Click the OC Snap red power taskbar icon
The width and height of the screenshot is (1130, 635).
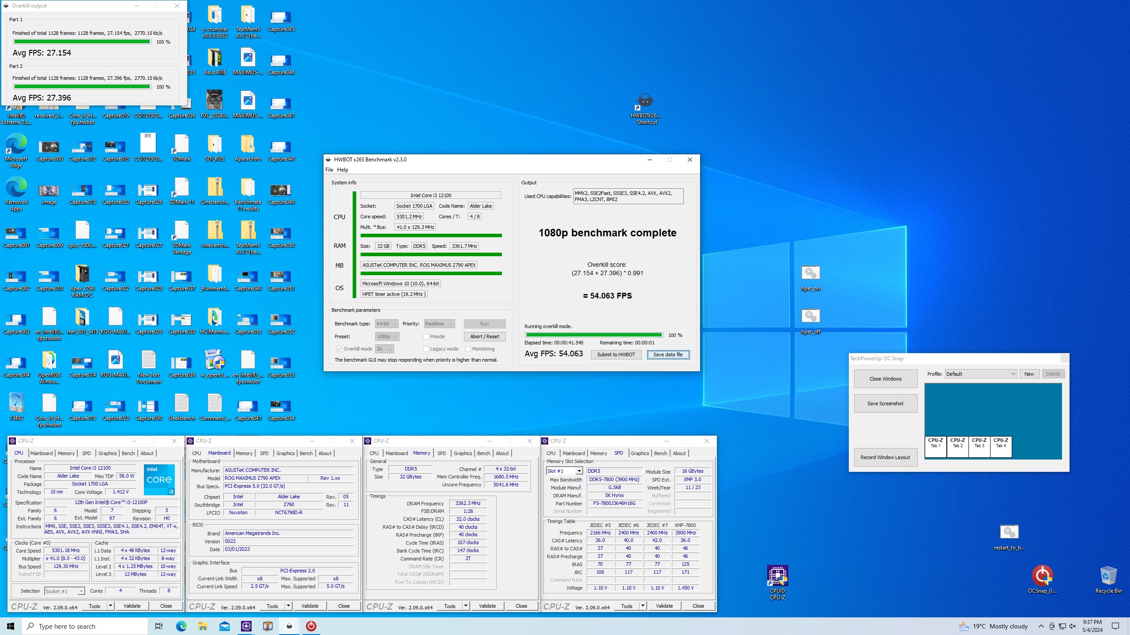coord(311,626)
